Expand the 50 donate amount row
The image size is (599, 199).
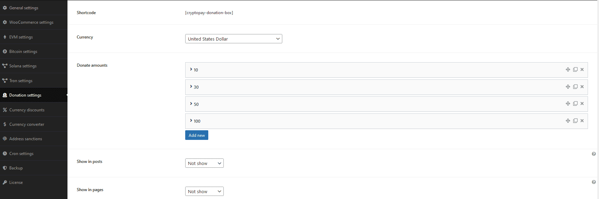pos(386,104)
